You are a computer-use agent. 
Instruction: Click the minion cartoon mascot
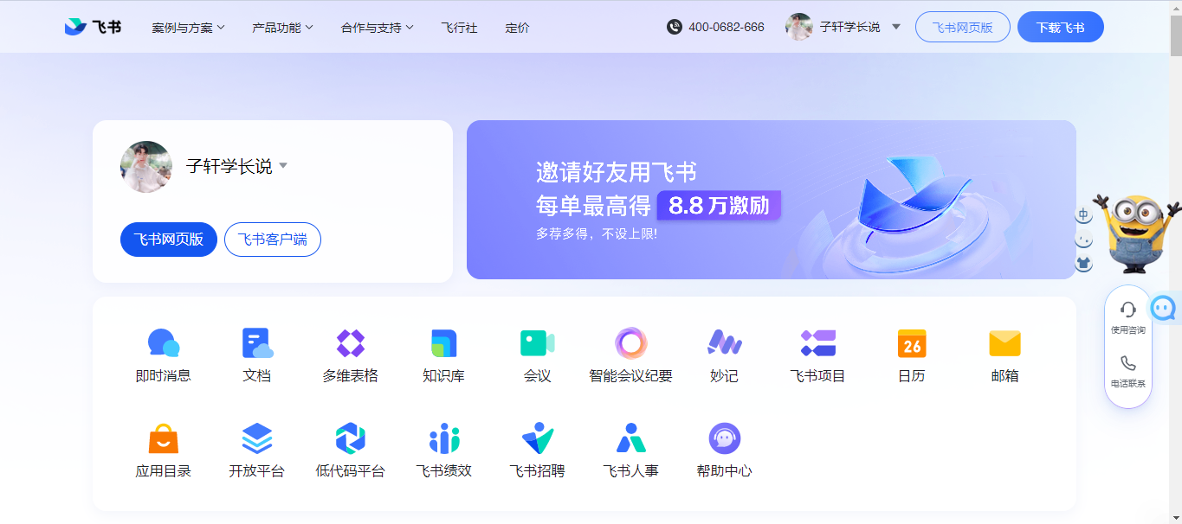pyautogui.click(x=1138, y=233)
